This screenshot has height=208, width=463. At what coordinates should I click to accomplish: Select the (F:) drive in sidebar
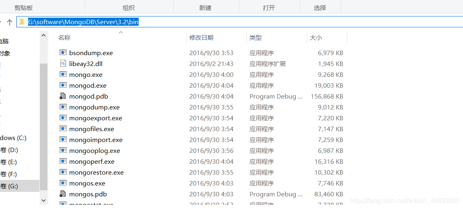point(9,174)
